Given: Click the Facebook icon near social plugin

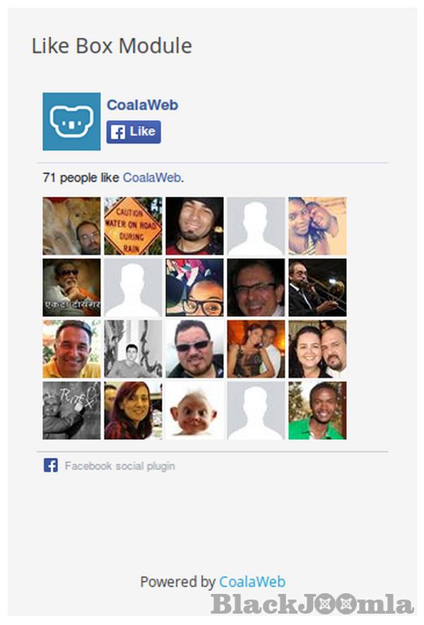Looking at the screenshot, I should tap(51, 465).
